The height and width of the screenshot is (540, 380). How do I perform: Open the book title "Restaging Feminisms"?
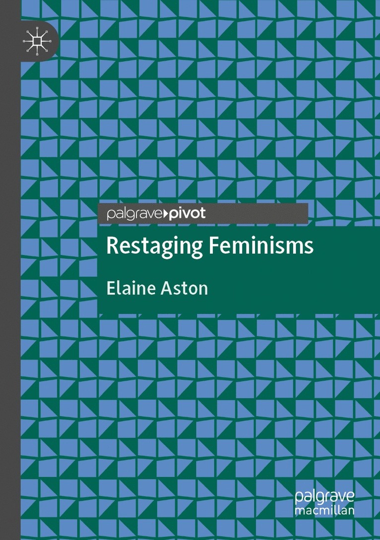coord(209,246)
